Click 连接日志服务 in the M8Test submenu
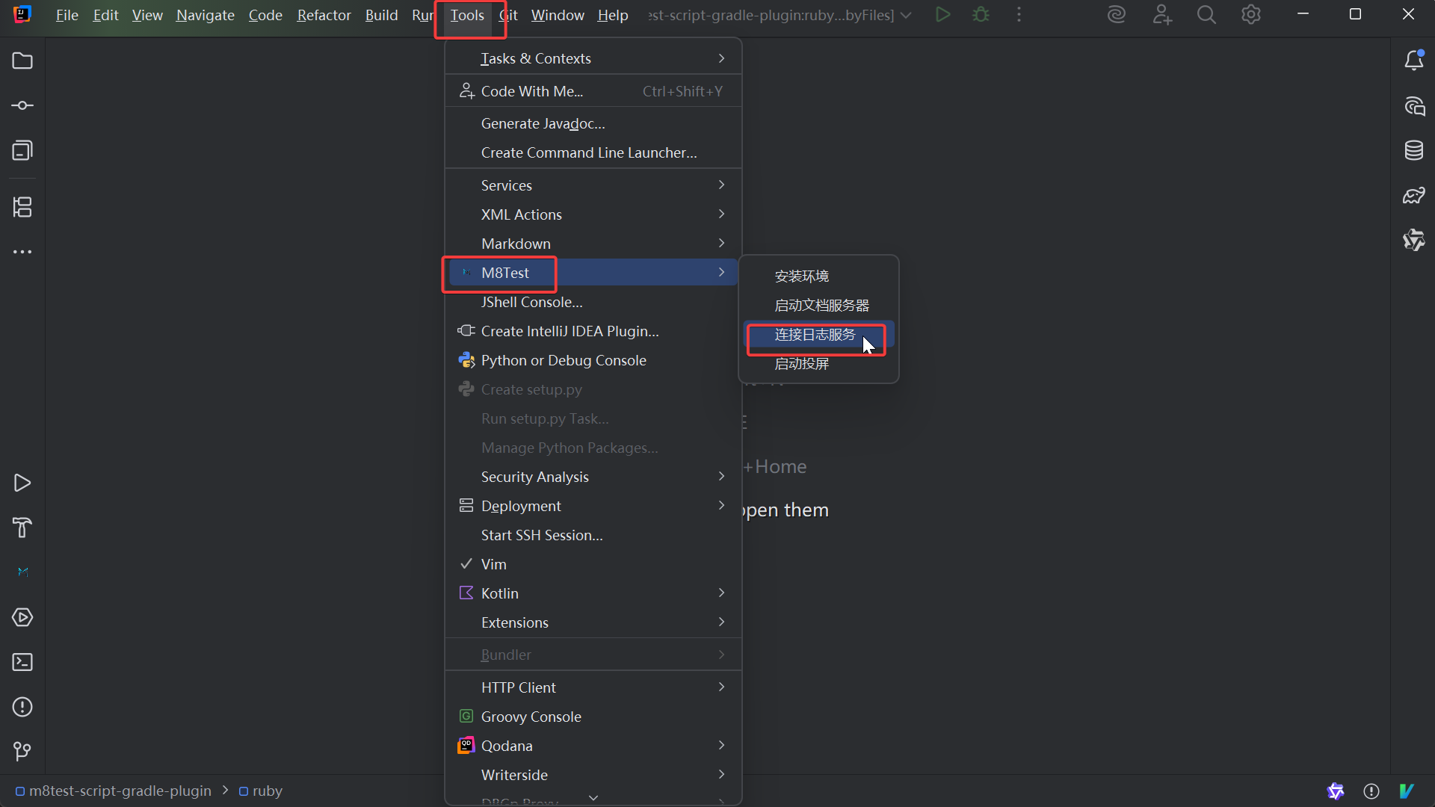The height and width of the screenshot is (807, 1435). pos(815,335)
